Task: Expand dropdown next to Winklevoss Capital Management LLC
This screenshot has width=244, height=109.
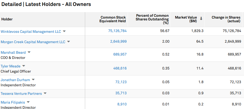Action: (64, 31)
